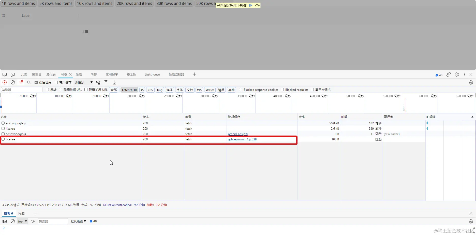Enable the 保留日志 checkbox
Viewport: 476px width, 235px height.
pos(36,82)
